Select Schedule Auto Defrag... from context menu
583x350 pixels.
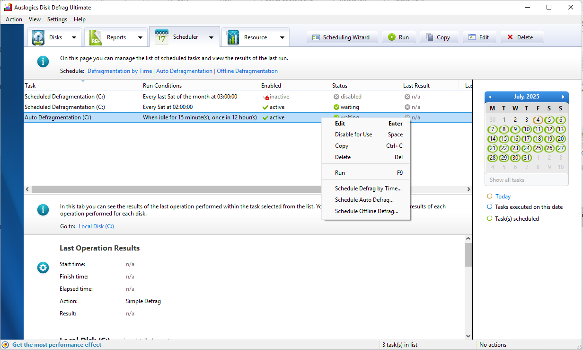tap(364, 200)
